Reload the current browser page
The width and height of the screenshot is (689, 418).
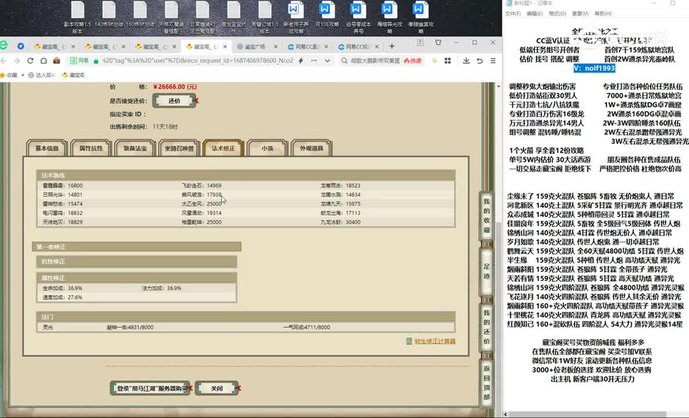[x=30, y=60]
